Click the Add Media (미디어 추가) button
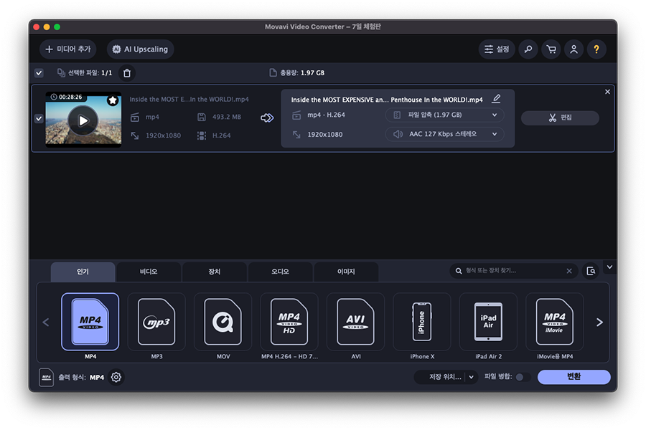 68,49
